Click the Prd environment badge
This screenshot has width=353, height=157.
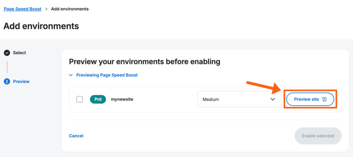[98, 99]
